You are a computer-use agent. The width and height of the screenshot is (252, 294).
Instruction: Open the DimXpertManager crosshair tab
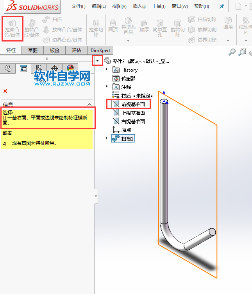click(x=54, y=67)
